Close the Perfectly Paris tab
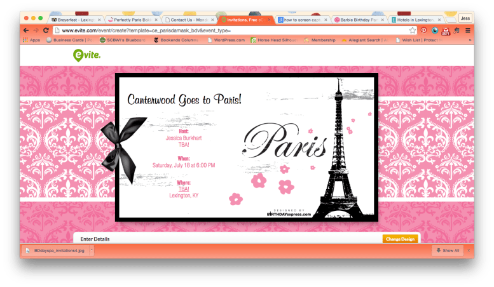The image size is (494, 287). (156, 20)
